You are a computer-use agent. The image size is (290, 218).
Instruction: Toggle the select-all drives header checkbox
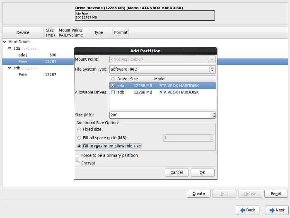point(113,79)
